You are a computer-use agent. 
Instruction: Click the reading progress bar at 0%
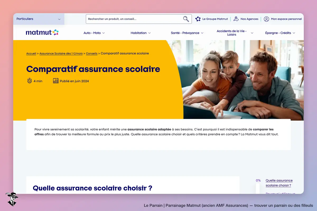tap(258, 189)
